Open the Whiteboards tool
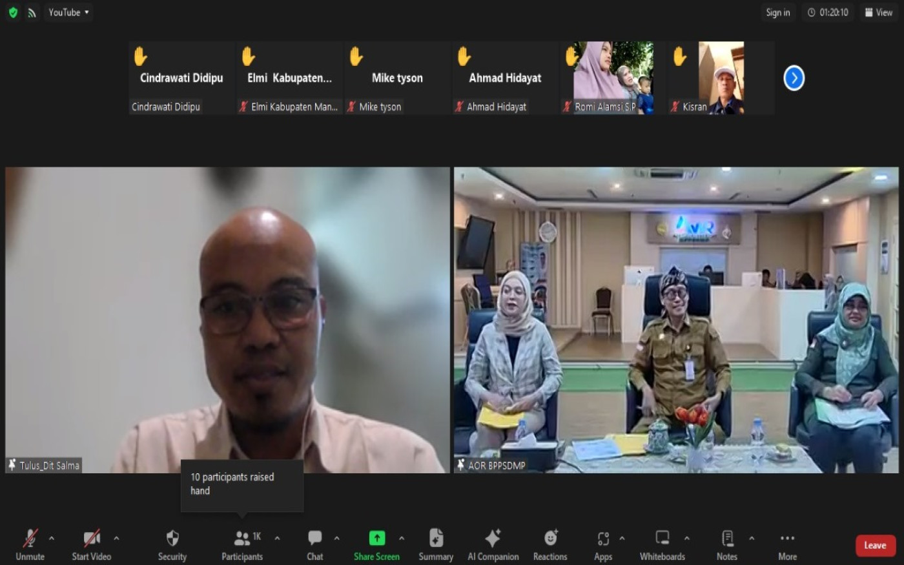904x565 pixels. tap(662, 544)
